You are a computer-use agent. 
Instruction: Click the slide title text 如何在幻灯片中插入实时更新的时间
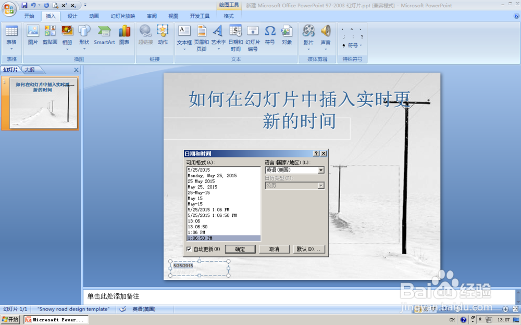[300, 110]
